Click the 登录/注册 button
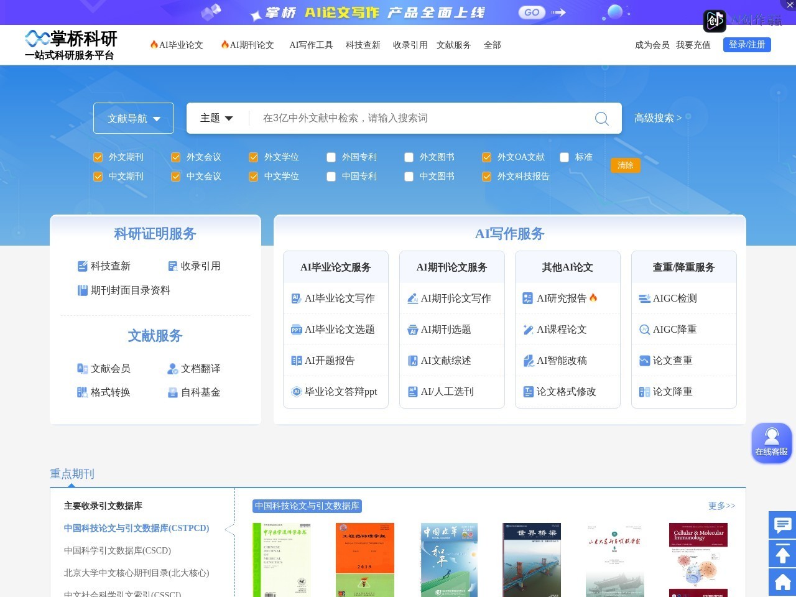Screen dimensions: 796x597 pos(747,45)
